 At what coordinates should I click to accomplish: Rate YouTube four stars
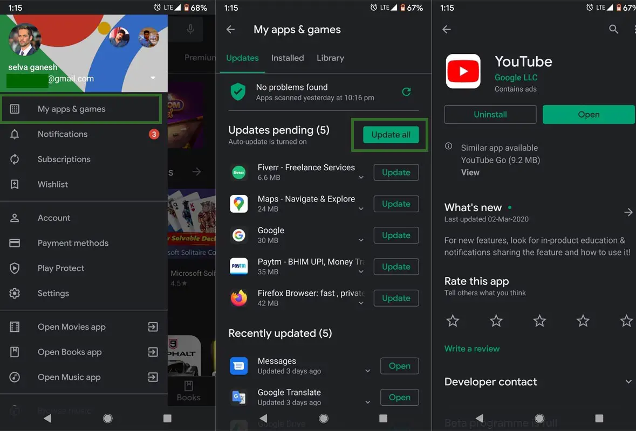(583, 321)
